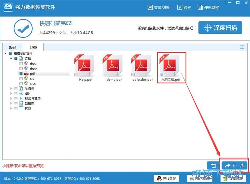Open the usage tutorial (使用教程)
Screen dimensions: 250x184
tap(208, 7)
